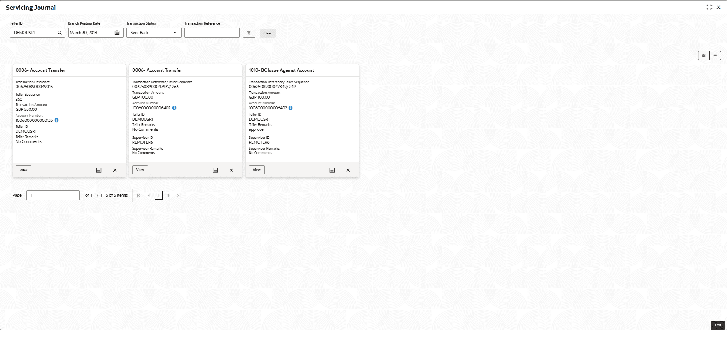Open the Sent Back status combo box
Screen dimensions: 727x340
tap(154, 33)
